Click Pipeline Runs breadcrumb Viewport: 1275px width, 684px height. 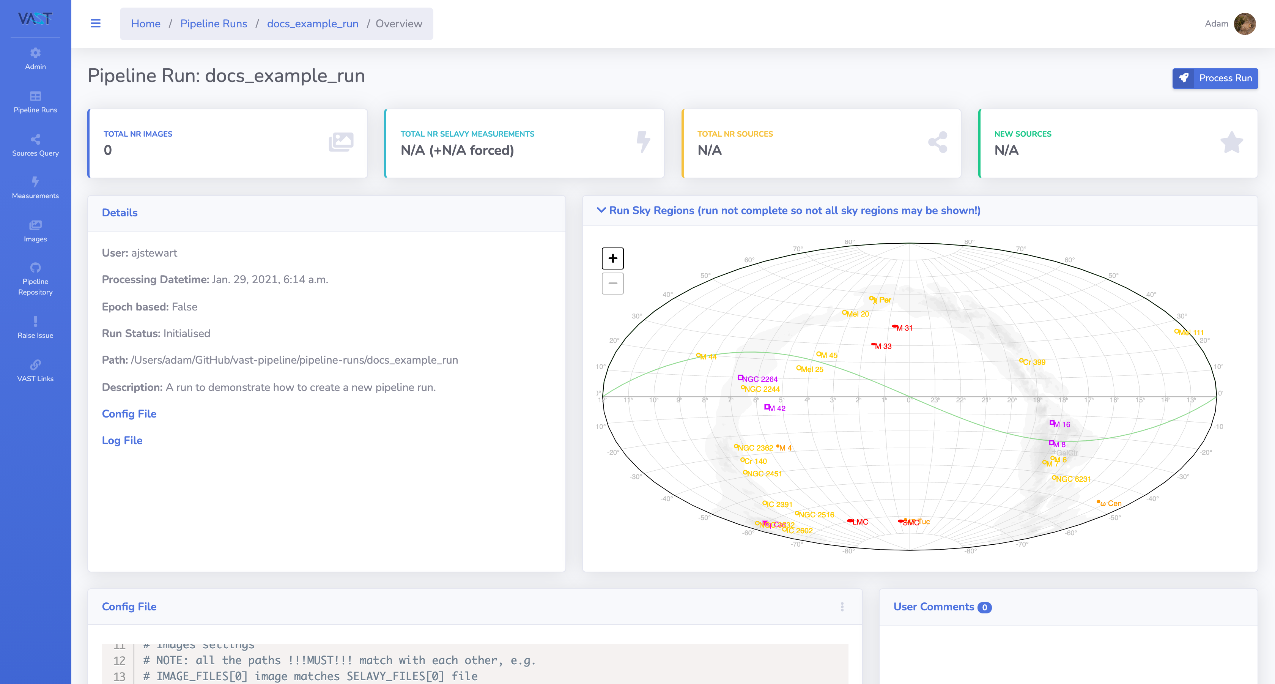click(x=213, y=24)
